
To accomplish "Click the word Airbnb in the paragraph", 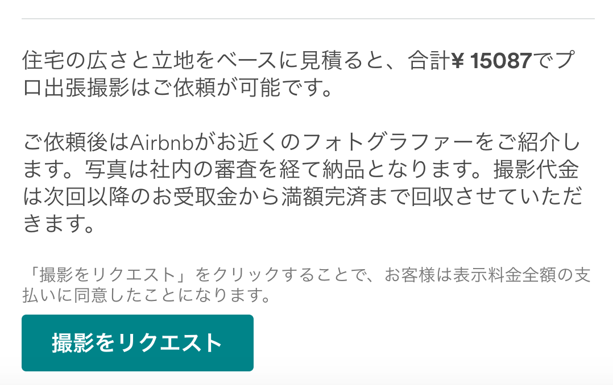I will [162, 143].
